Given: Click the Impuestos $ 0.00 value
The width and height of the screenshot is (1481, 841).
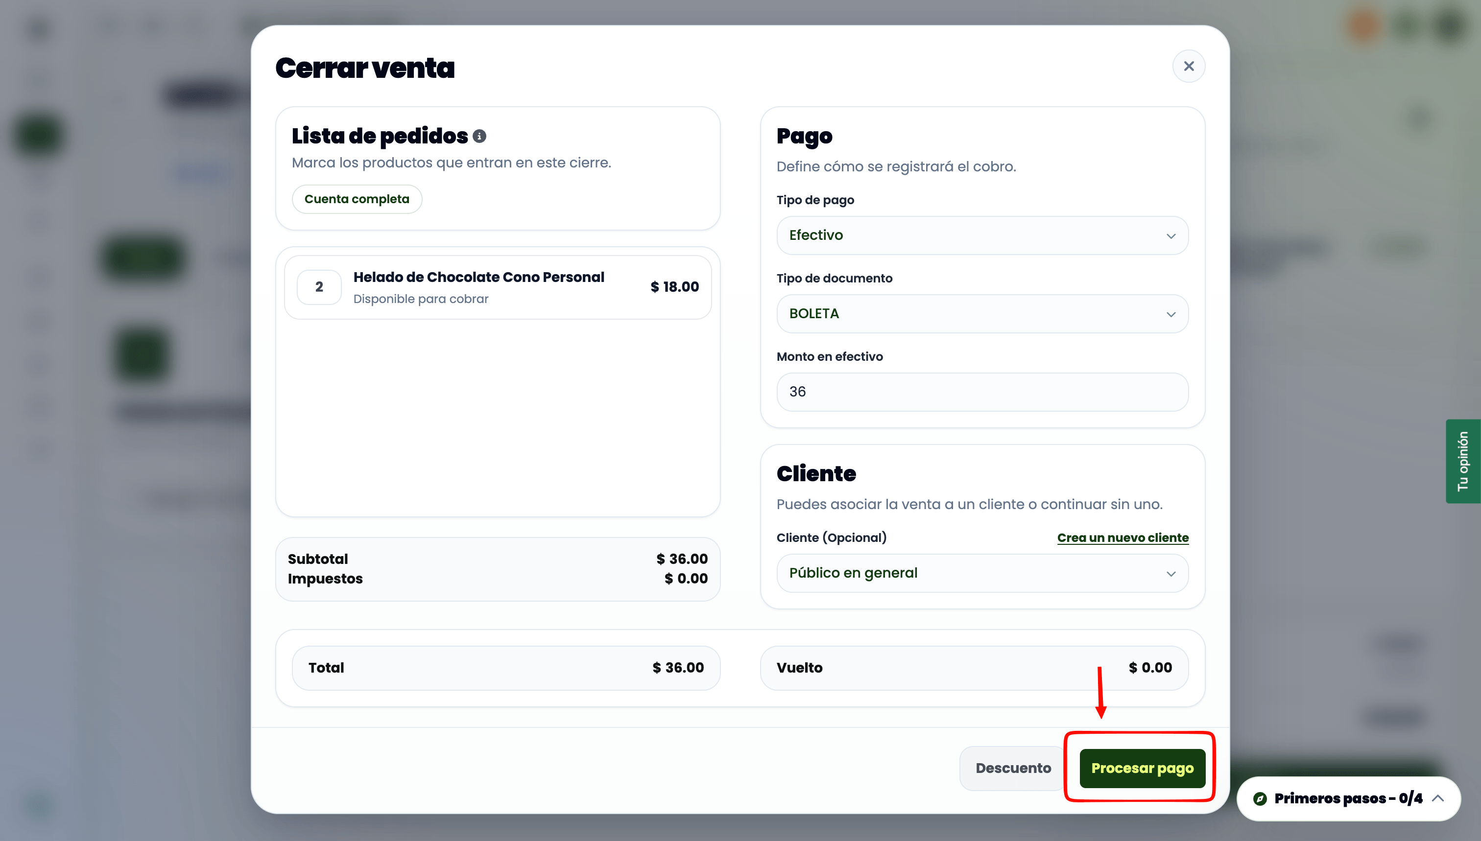Looking at the screenshot, I should (x=686, y=579).
